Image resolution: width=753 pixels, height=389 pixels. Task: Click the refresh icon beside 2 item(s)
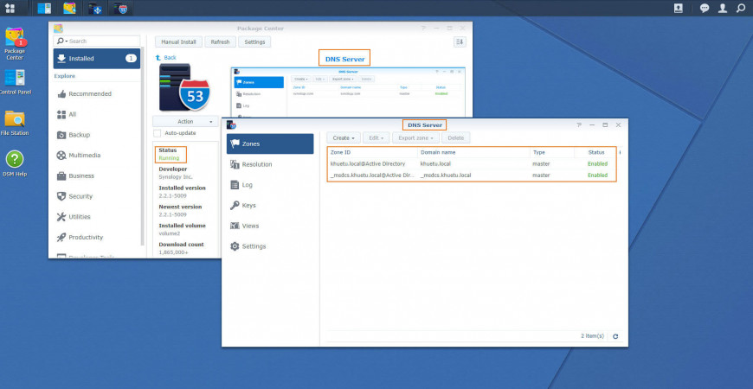click(615, 336)
